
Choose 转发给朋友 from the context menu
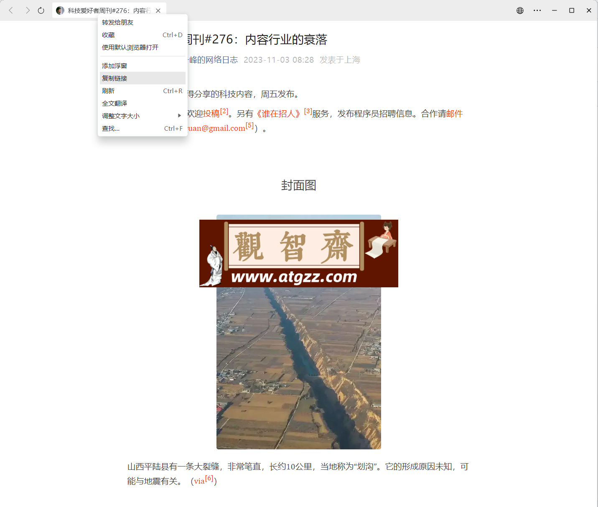(x=143, y=23)
